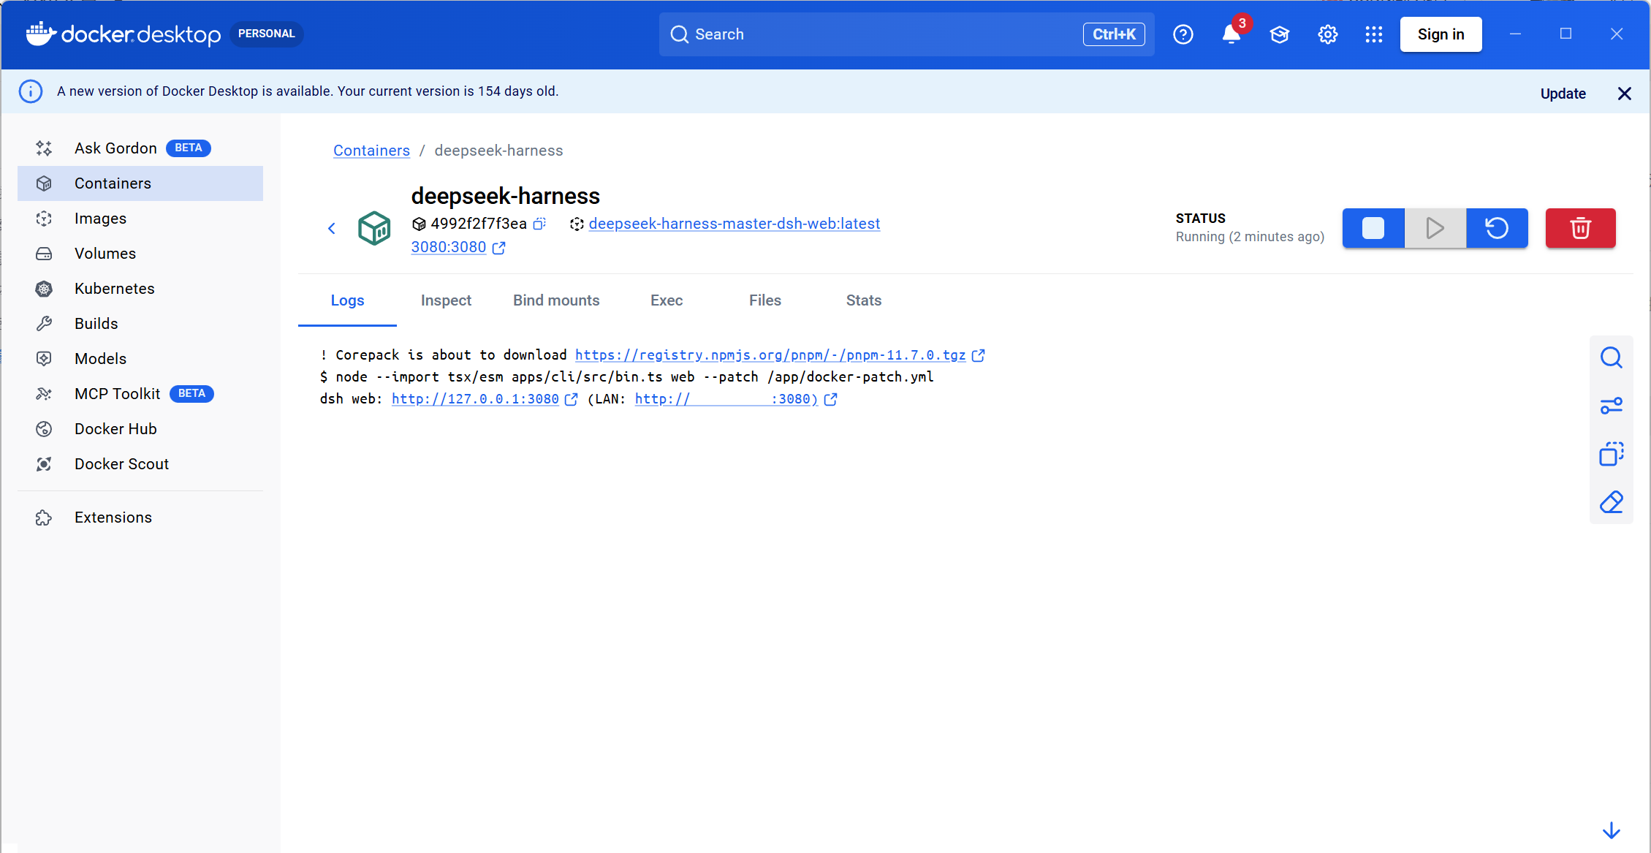Open the Stats tab
This screenshot has height=853, width=1651.
coord(864,300)
